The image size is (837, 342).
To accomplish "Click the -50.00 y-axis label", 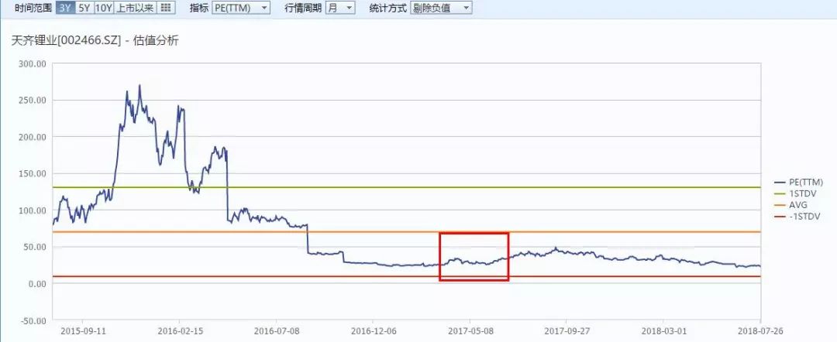I will (x=33, y=320).
